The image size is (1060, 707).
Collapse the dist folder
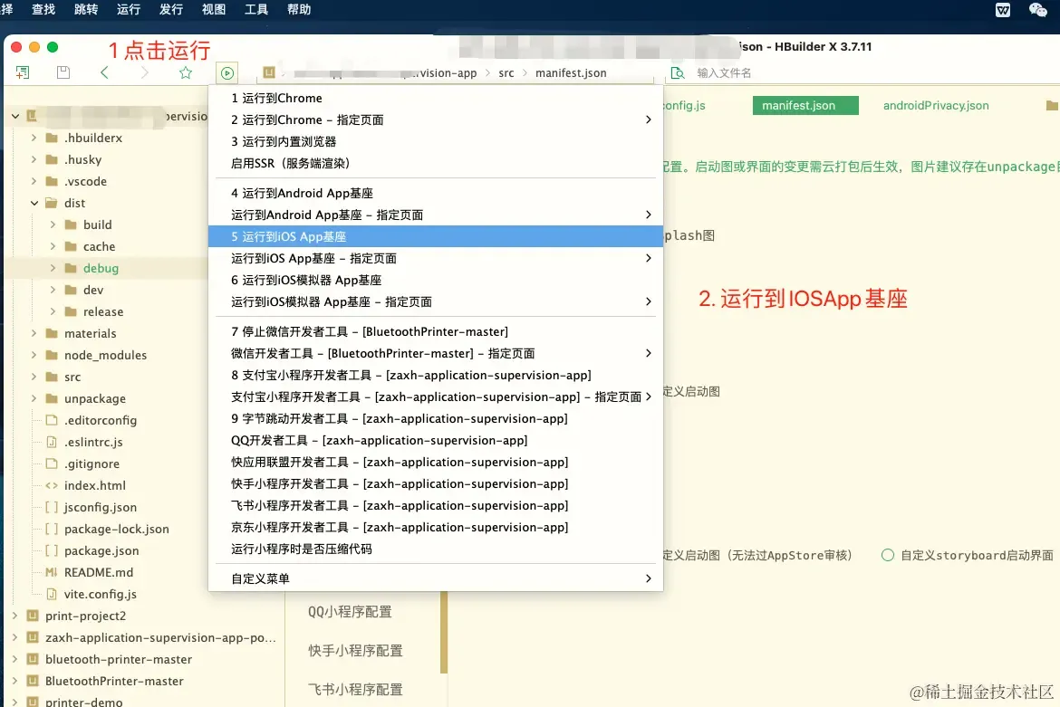(34, 203)
